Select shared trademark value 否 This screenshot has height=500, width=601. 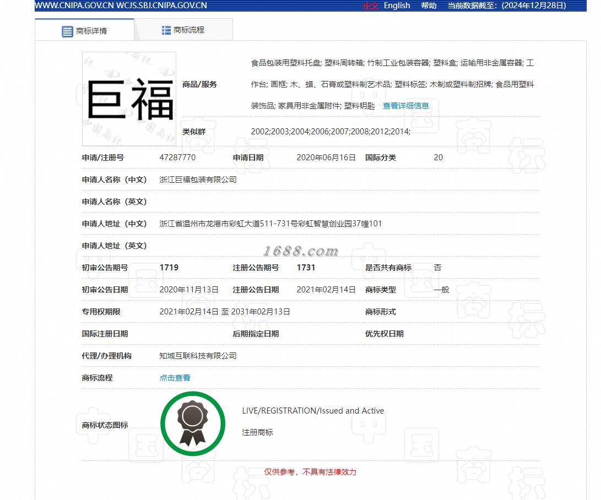coord(437,268)
